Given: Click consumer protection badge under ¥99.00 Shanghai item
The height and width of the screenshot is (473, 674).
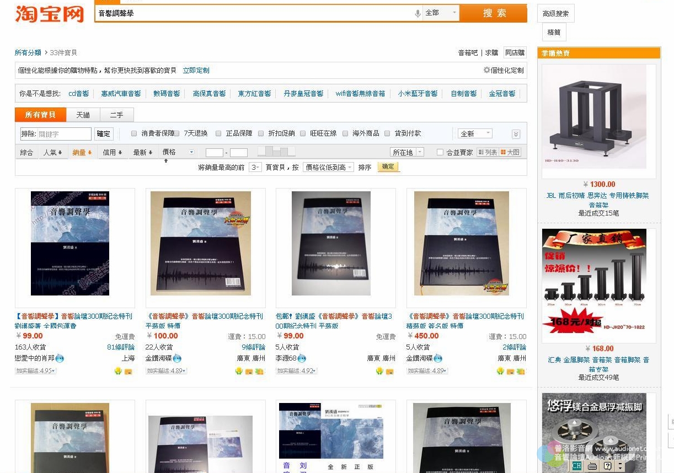Looking at the screenshot, I should point(118,371).
